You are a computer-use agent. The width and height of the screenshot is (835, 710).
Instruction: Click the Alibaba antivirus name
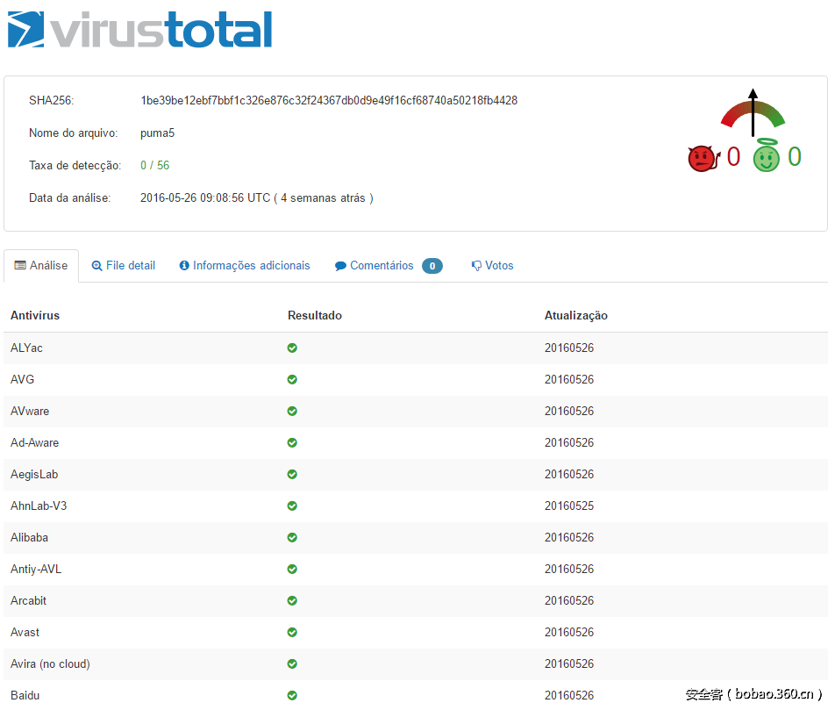point(29,537)
